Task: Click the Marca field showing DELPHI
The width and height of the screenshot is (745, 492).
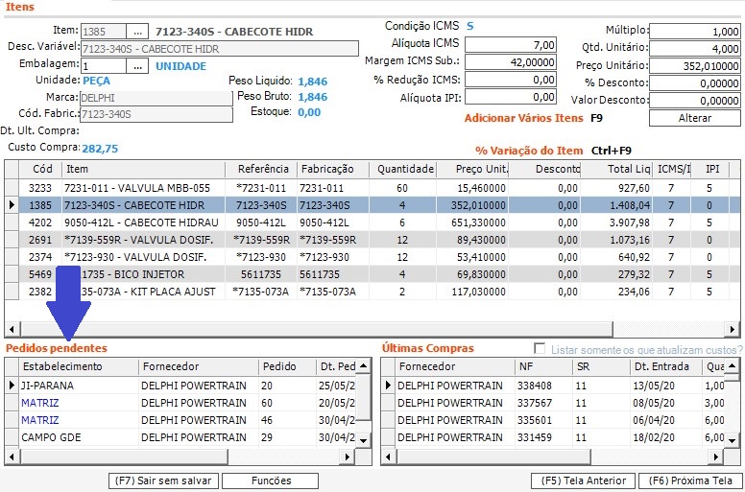Action: click(156, 98)
